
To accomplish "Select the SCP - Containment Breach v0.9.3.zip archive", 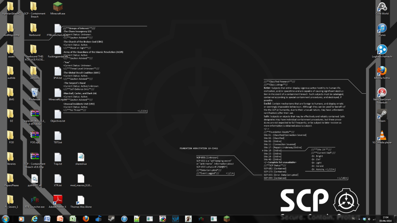I will pos(35,157).
